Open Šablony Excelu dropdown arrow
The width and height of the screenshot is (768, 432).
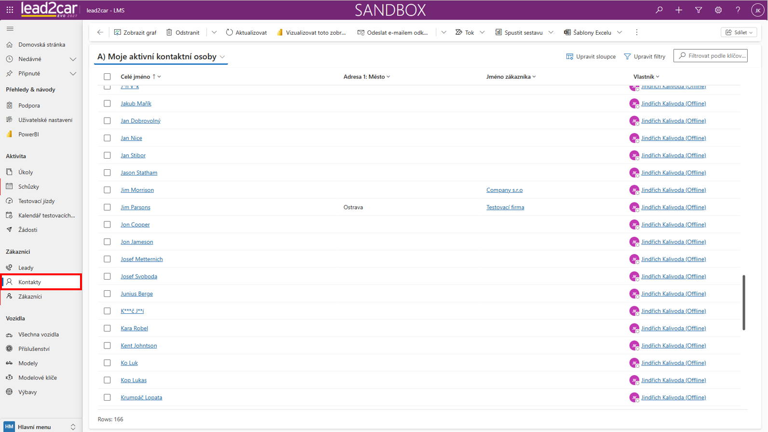pyautogui.click(x=620, y=32)
